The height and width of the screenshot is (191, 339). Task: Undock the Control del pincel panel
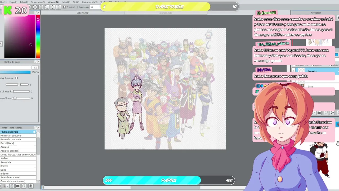[35, 62]
